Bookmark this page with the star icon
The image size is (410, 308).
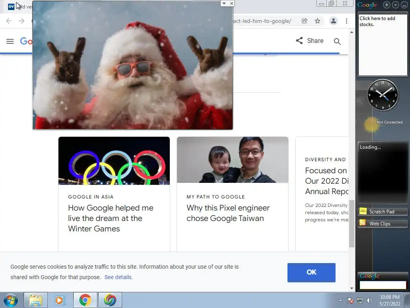coord(318,21)
